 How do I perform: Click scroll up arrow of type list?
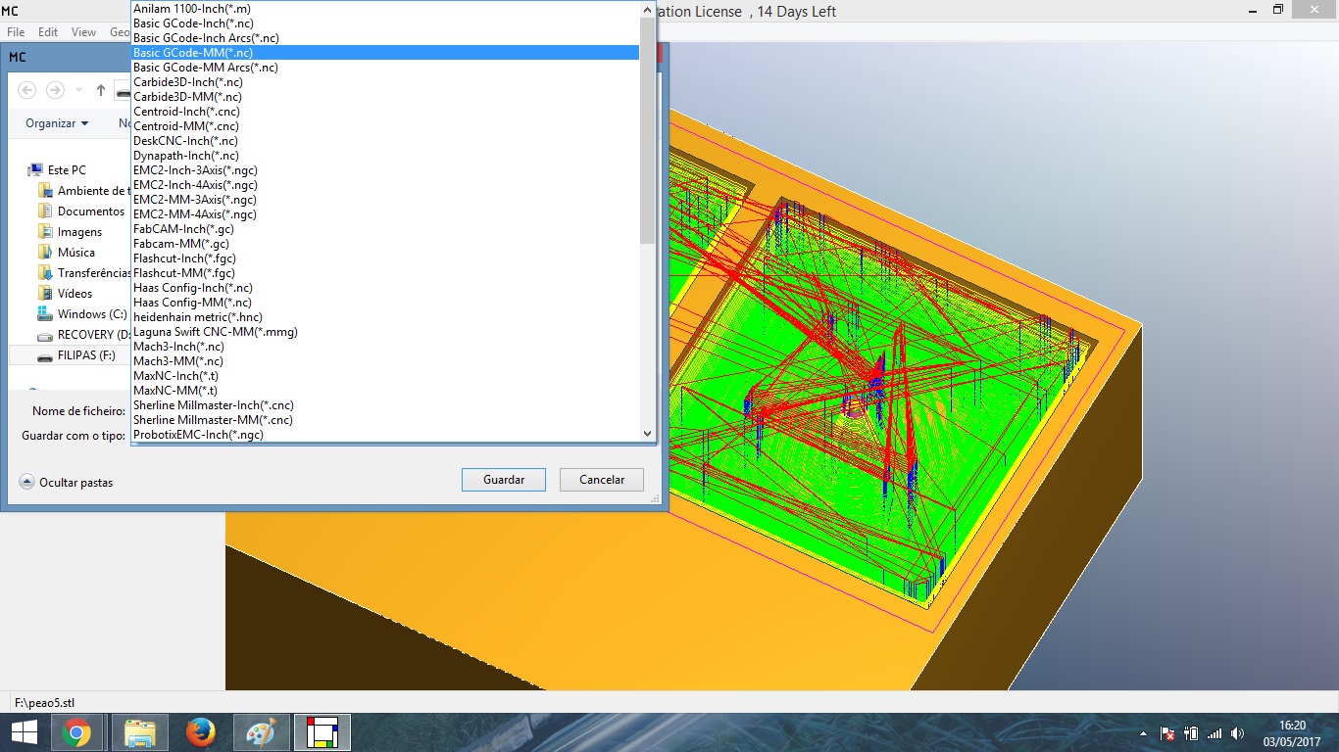(x=647, y=10)
